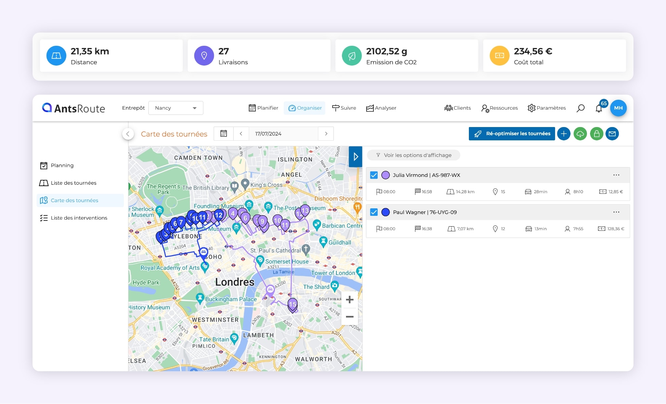Uncheck Paul Wagner's route checkbox

374,212
